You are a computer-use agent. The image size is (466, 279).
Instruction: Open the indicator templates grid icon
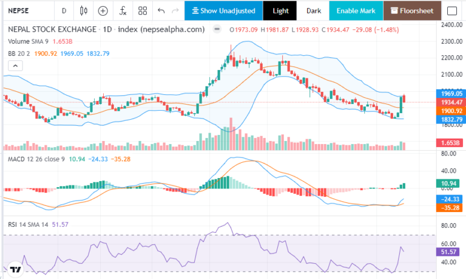pos(143,11)
